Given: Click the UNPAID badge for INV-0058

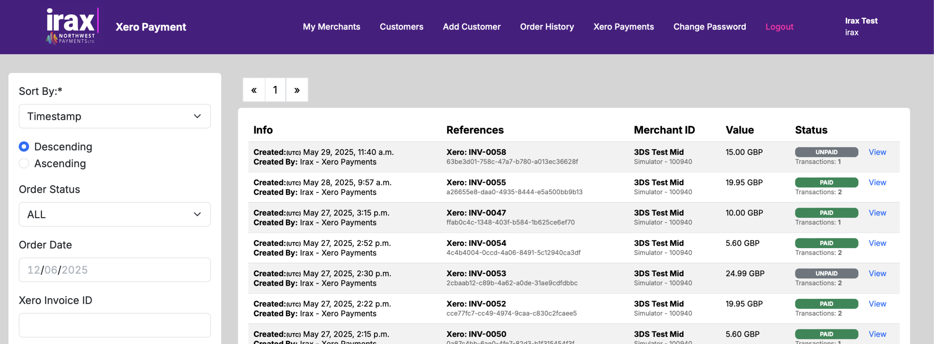Looking at the screenshot, I should coord(826,152).
